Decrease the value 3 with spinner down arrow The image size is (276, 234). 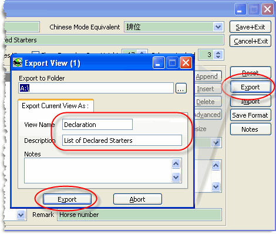218,57
